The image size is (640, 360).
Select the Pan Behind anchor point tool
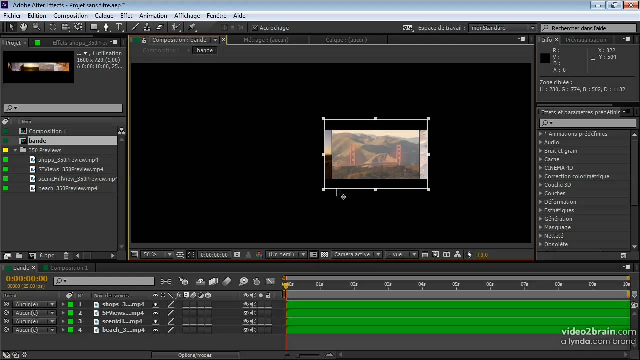[x=78, y=27]
